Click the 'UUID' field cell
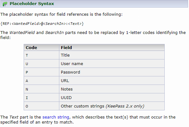 pyautogui.click(x=112, y=98)
